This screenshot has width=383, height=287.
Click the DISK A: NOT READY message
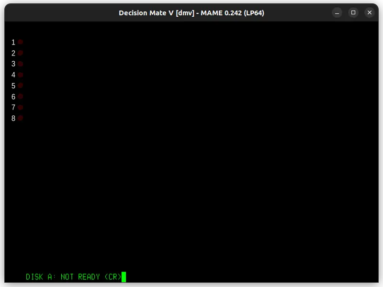tap(63, 276)
